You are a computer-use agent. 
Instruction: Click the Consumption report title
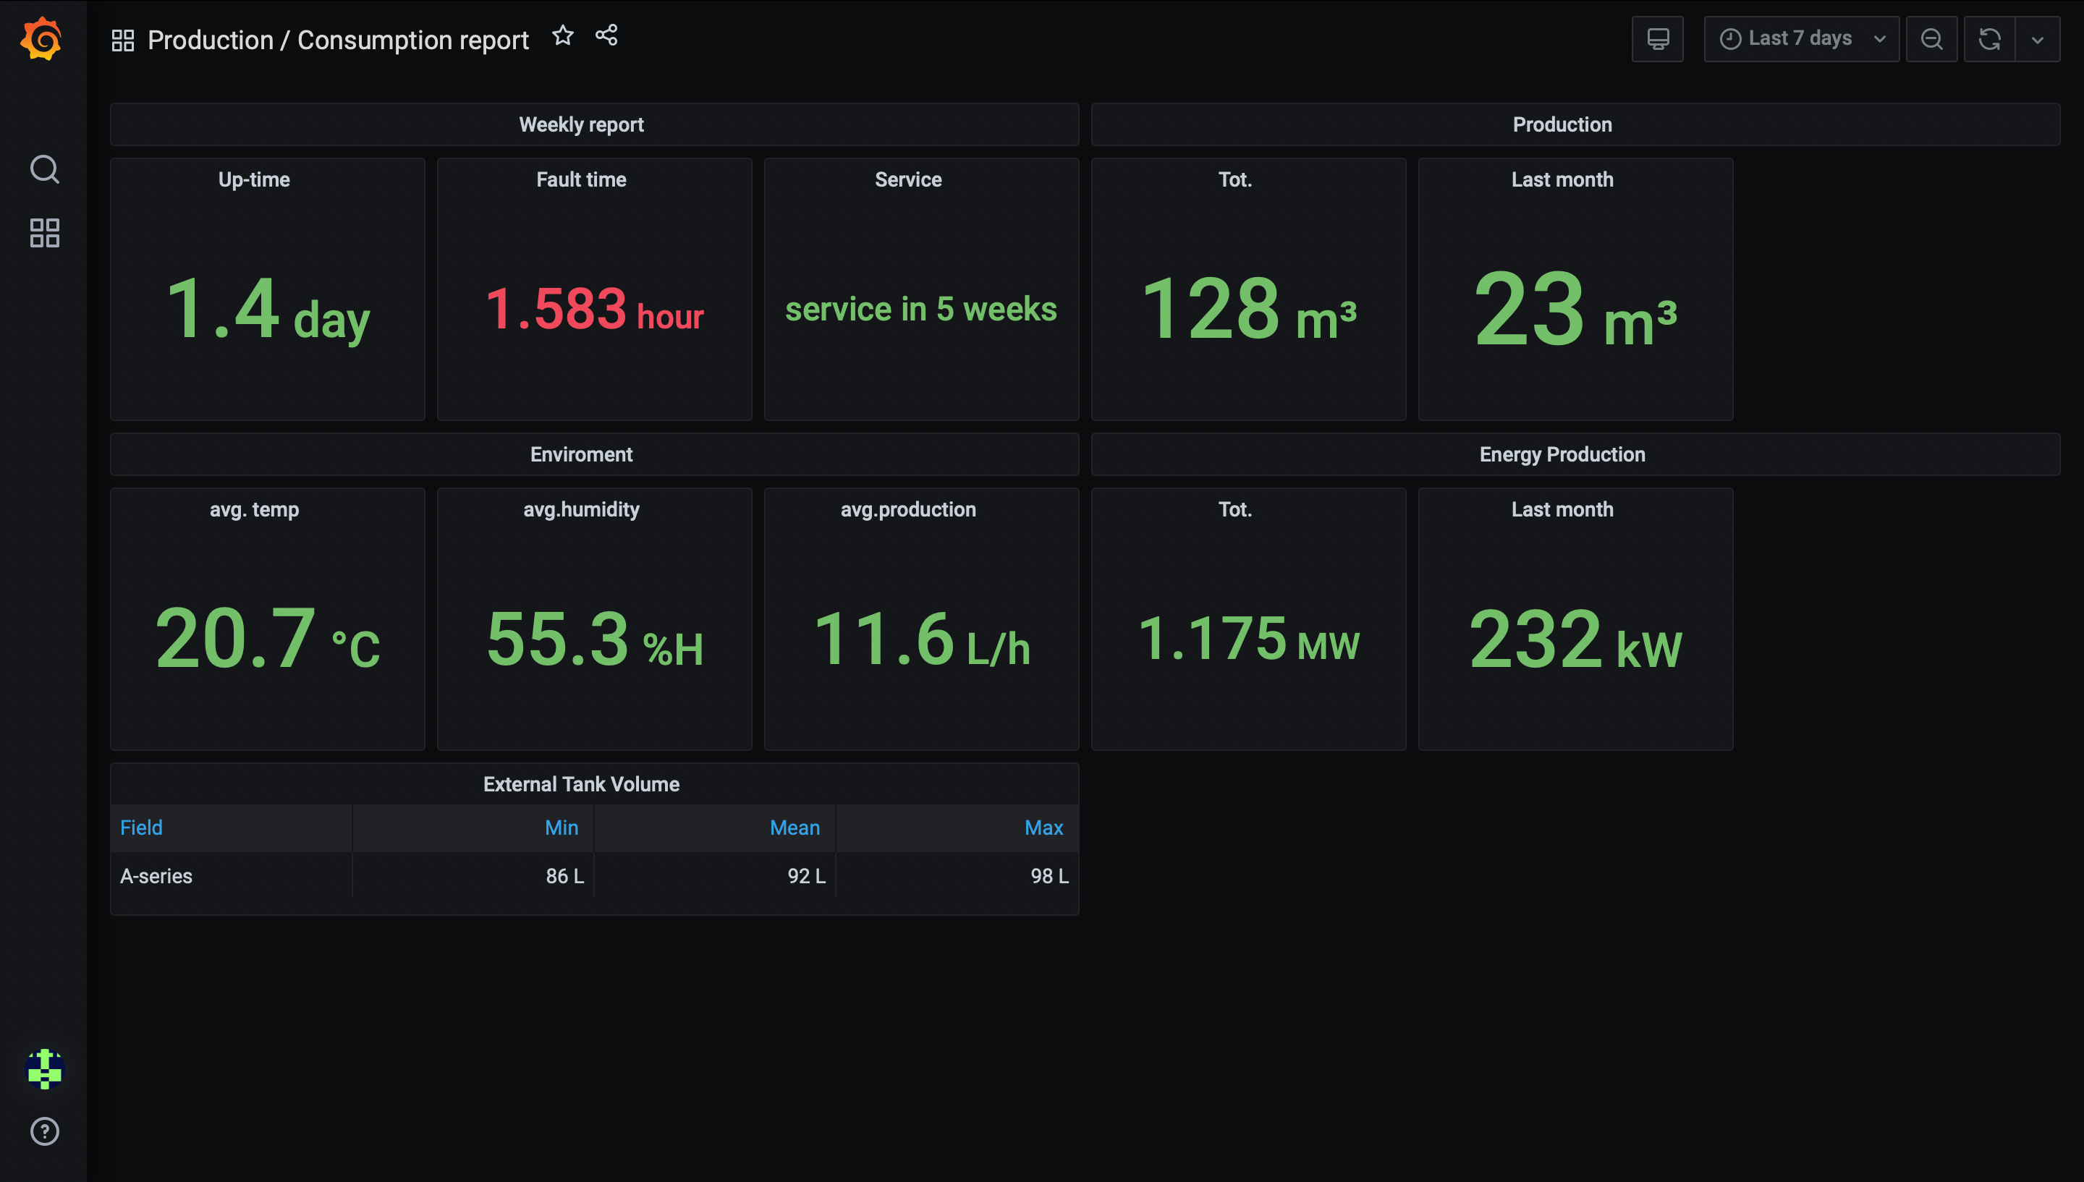tap(412, 40)
